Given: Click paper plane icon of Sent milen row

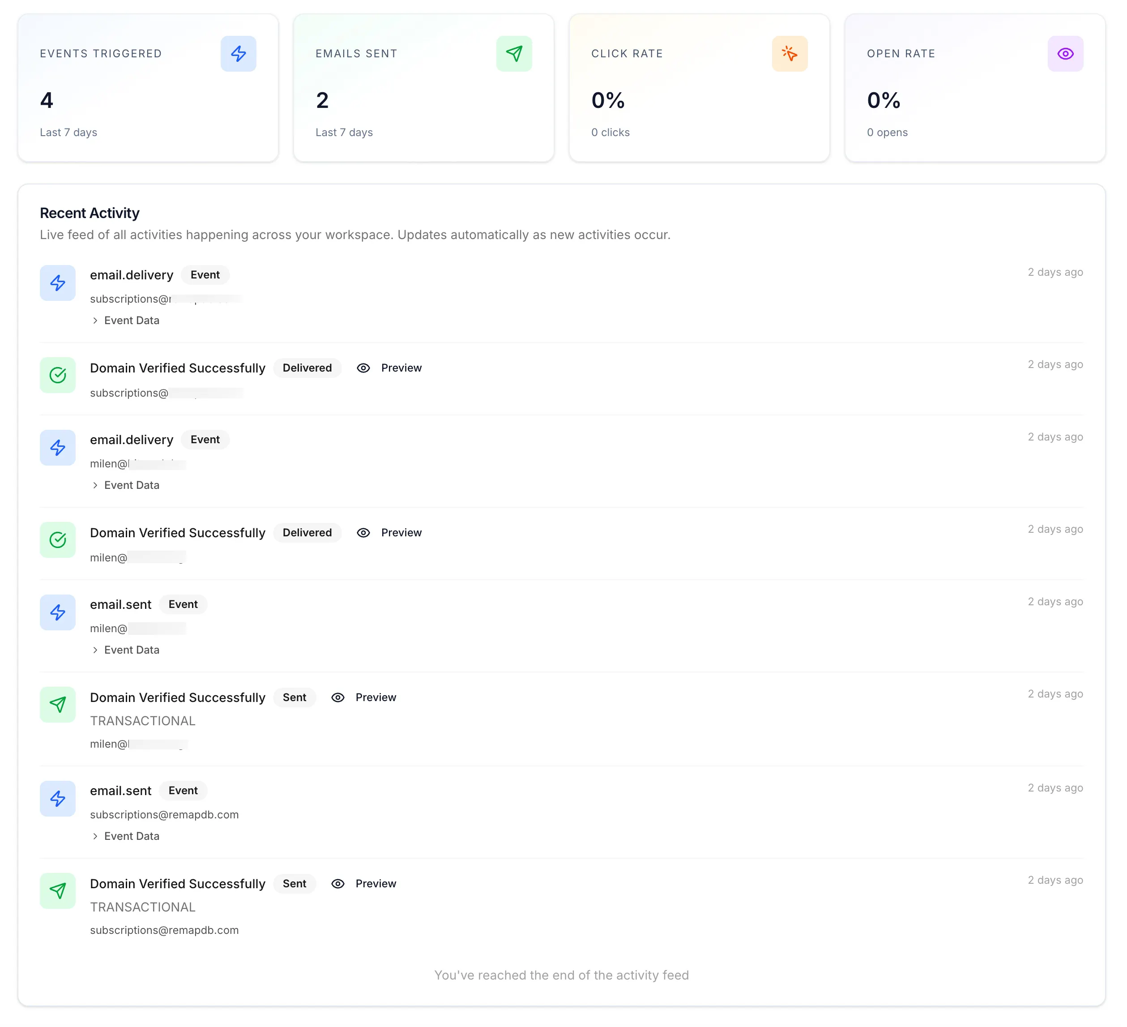Looking at the screenshot, I should coord(58,705).
